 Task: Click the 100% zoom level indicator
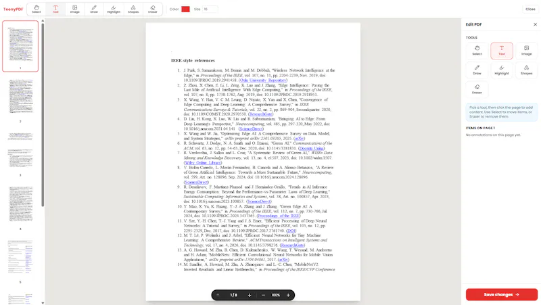click(x=275, y=295)
